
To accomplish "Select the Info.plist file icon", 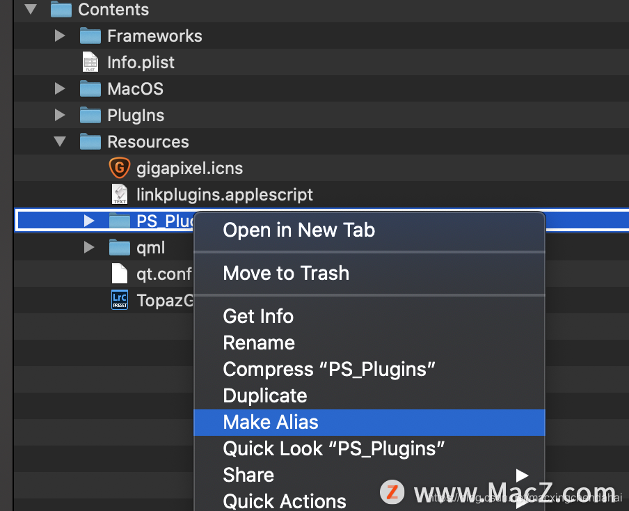I will coord(90,62).
